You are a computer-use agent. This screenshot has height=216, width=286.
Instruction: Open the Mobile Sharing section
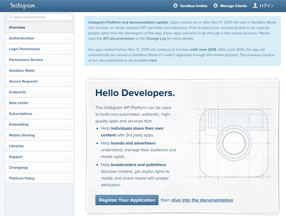39,135
